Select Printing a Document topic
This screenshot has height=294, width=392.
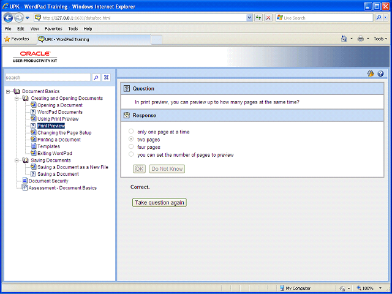coord(59,140)
